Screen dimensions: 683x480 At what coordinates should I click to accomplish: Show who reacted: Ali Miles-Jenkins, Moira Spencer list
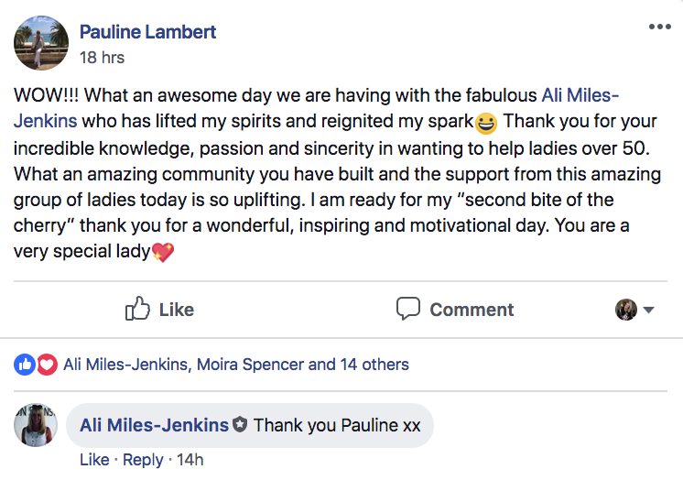pos(235,365)
